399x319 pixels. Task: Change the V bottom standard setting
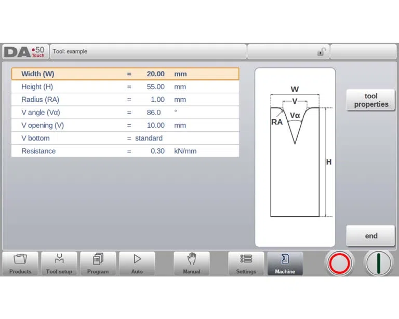pyautogui.click(x=149, y=138)
